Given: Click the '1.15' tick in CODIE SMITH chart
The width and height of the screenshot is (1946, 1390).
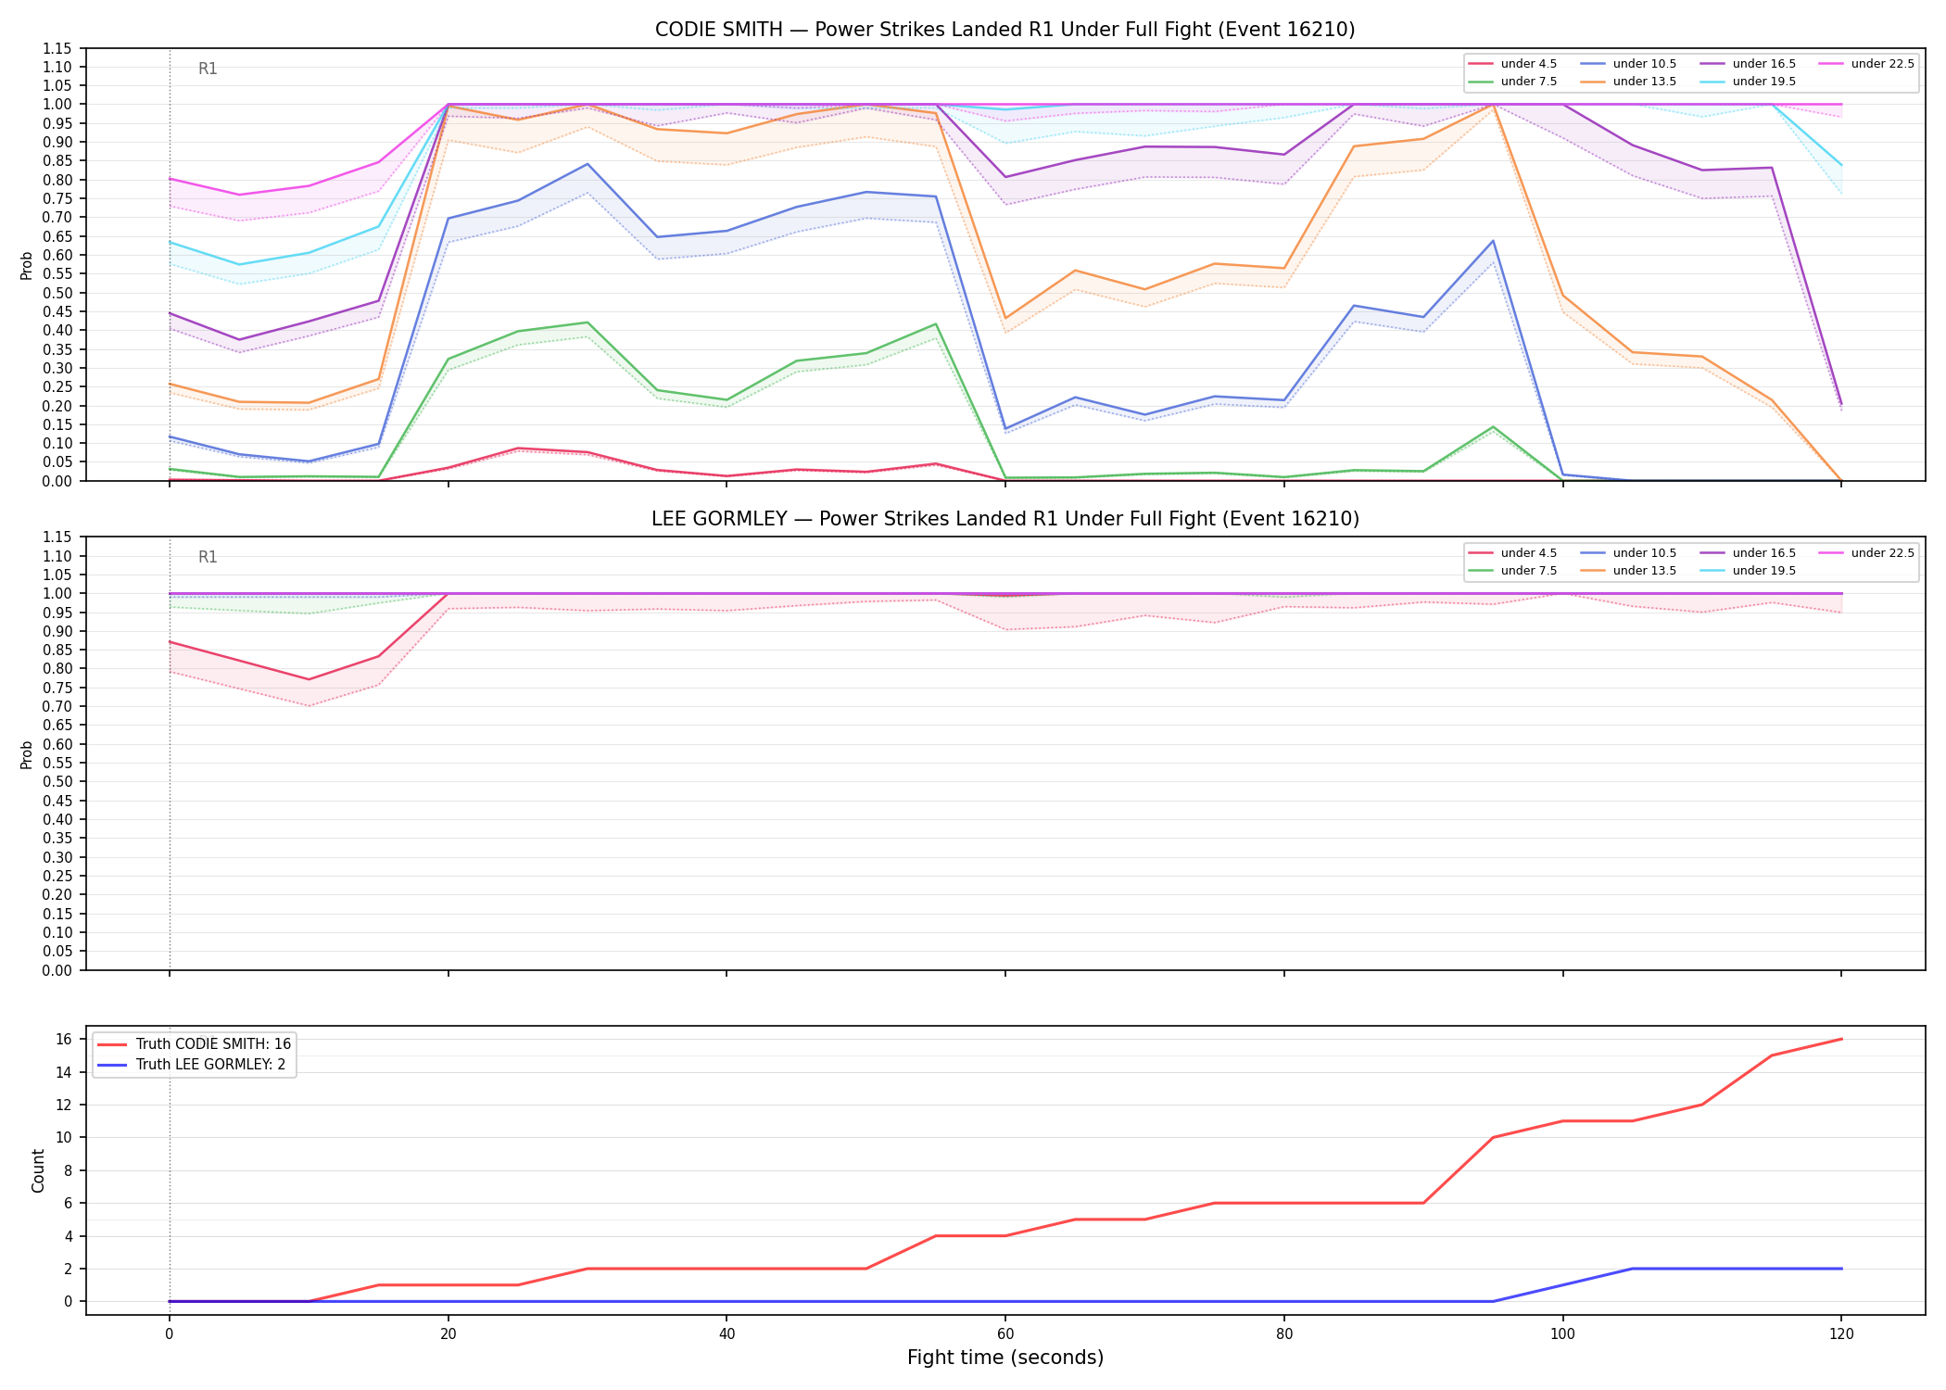Looking at the screenshot, I should [57, 48].
